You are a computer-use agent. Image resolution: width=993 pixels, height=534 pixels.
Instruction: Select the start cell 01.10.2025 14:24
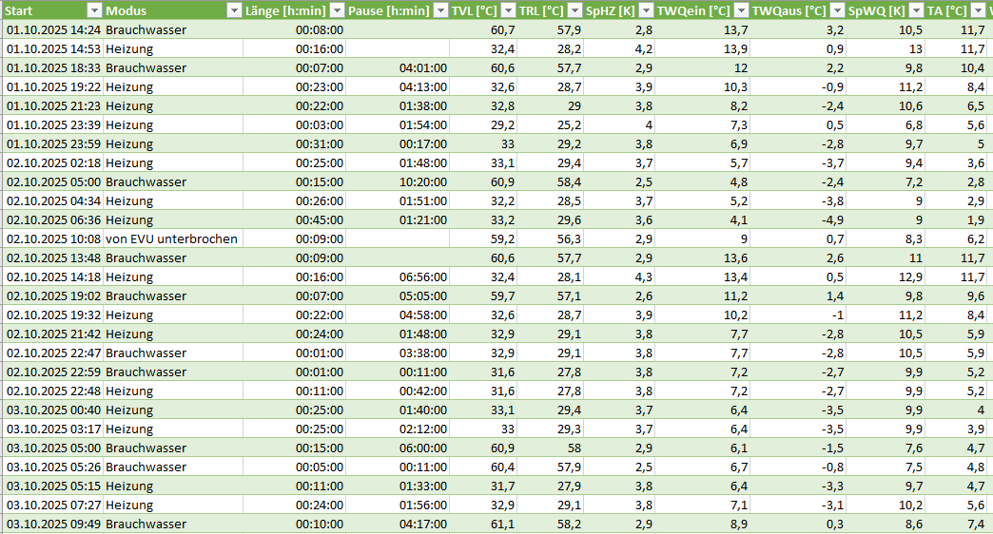coord(53,29)
